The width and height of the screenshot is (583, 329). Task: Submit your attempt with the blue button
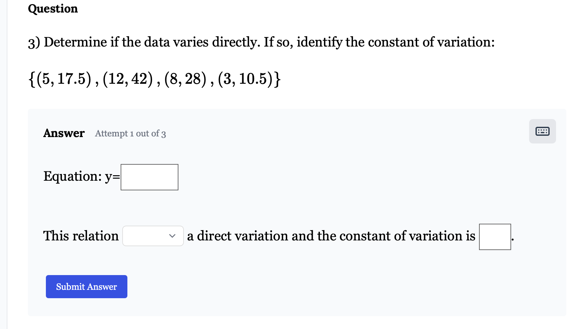86,286
